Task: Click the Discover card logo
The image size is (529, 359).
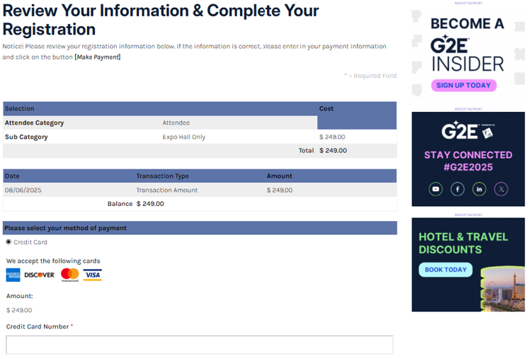Action: [x=39, y=275]
